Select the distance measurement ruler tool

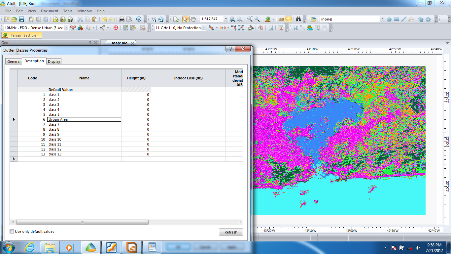click(x=282, y=19)
